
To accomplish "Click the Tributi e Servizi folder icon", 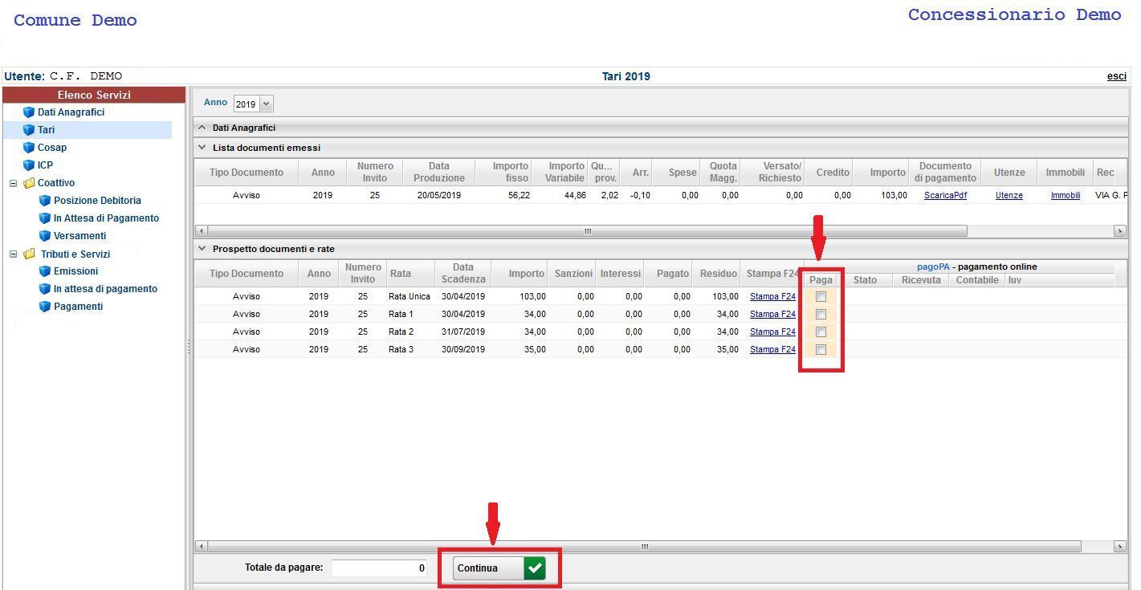I will [x=29, y=254].
